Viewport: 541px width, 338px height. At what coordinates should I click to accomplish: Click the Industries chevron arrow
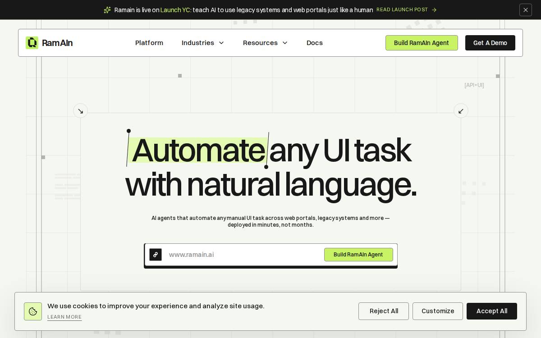click(x=221, y=43)
